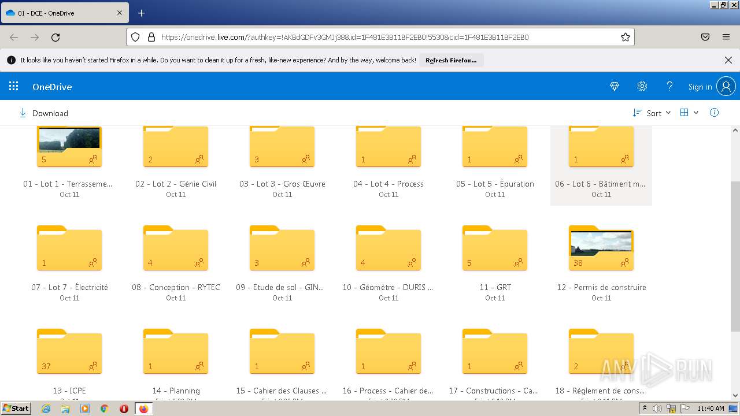Open the settings gear in the OneDrive header
Viewport: 740px width, 416px height.
642,87
